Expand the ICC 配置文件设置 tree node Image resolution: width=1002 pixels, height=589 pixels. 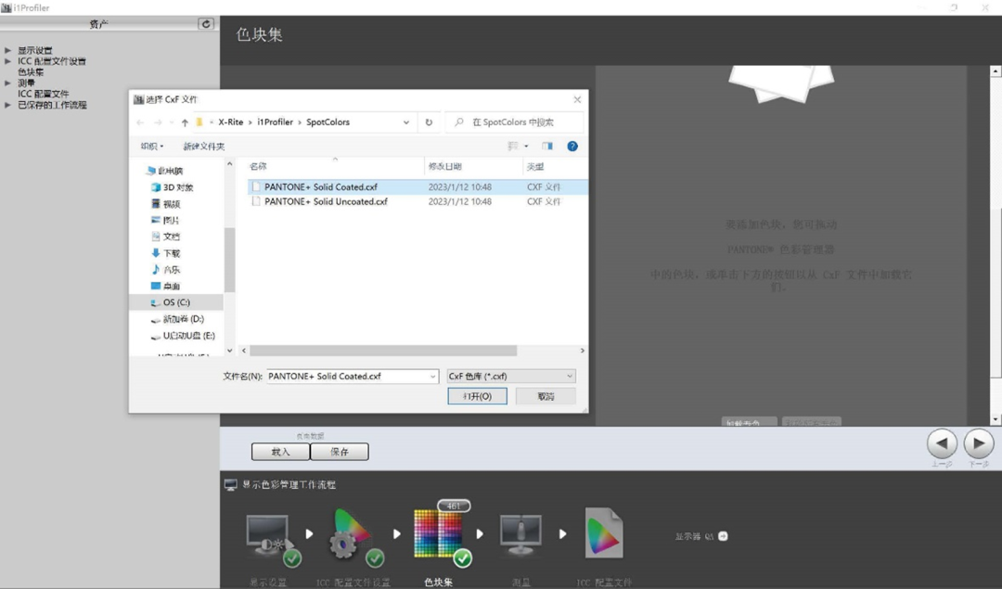click(7, 61)
